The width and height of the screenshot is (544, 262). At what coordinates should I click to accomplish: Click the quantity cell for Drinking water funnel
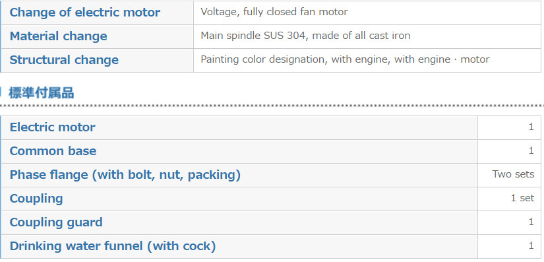tap(509, 246)
